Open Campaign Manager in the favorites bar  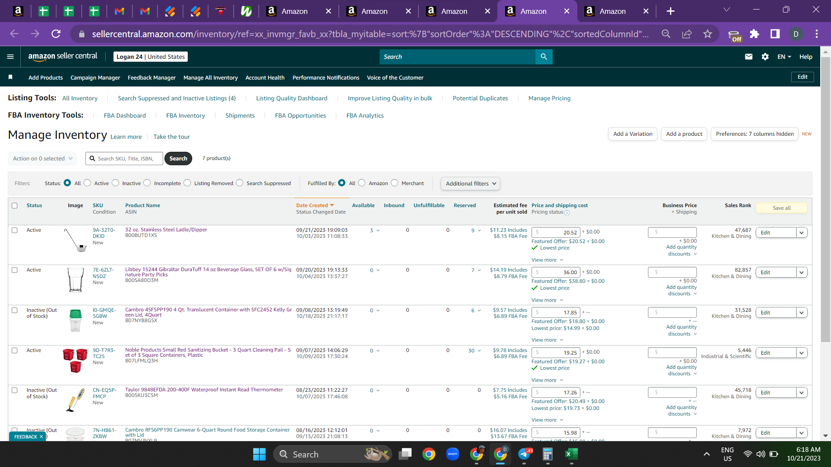coord(95,78)
